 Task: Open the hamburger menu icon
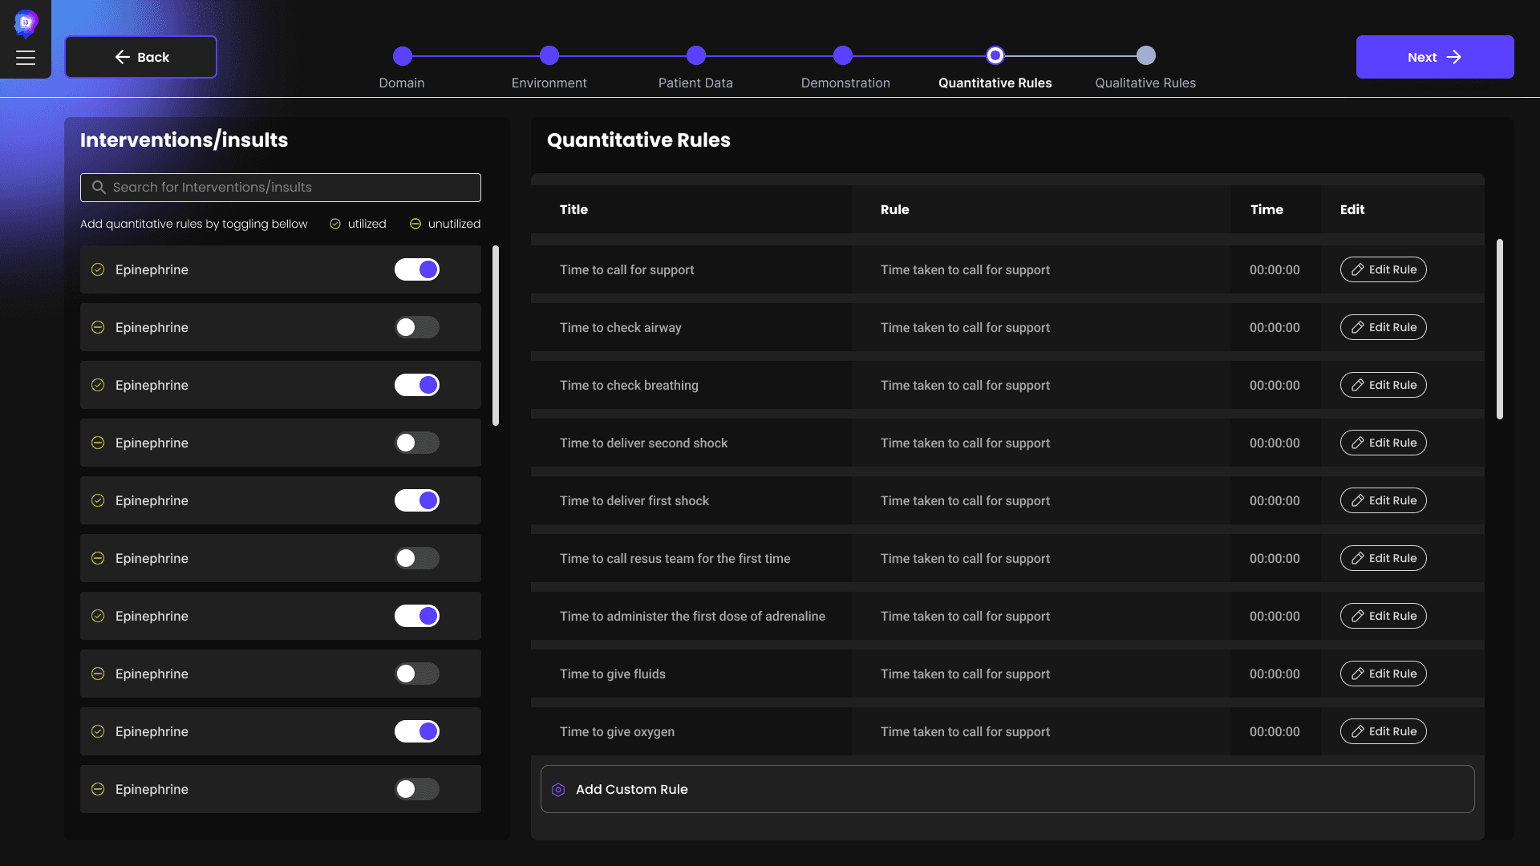(26, 58)
